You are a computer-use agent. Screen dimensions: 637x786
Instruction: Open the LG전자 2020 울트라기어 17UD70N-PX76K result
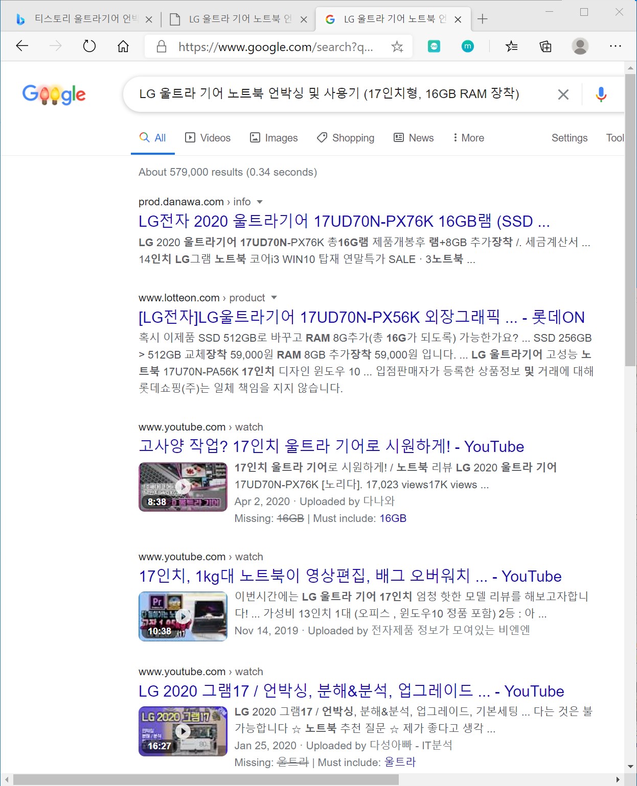[344, 221]
